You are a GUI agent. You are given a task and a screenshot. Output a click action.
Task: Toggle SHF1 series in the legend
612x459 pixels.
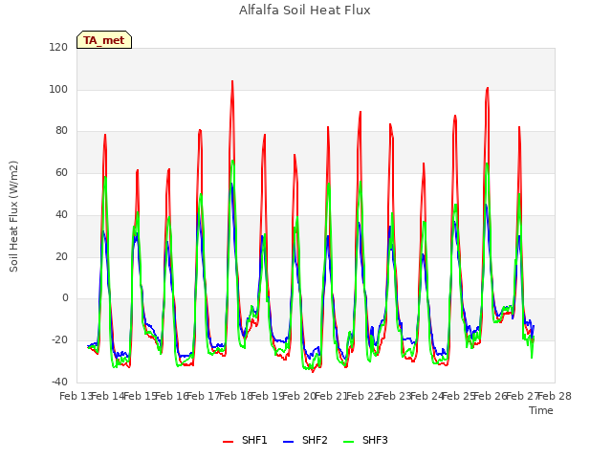pyautogui.click(x=245, y=440)
